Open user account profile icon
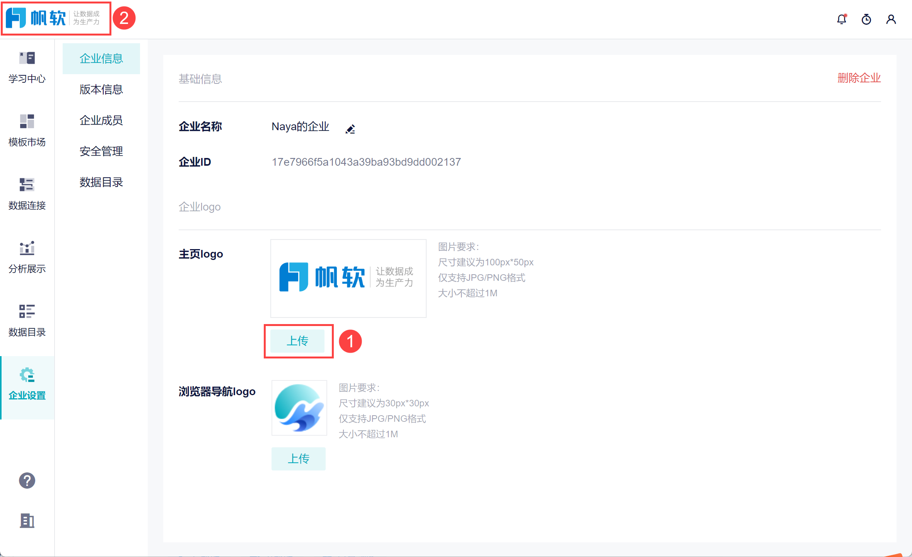 pos(891,19)
